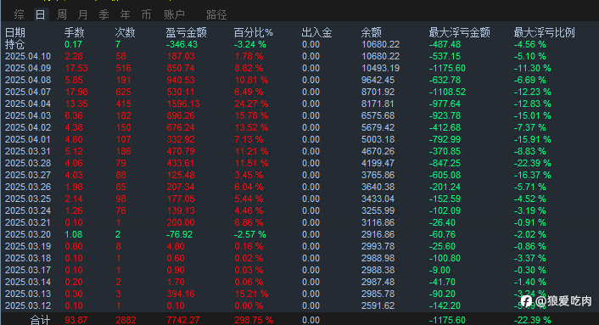Click total count 2882
The width and height of the screenshot is (599, 325).
click(126, 320)
